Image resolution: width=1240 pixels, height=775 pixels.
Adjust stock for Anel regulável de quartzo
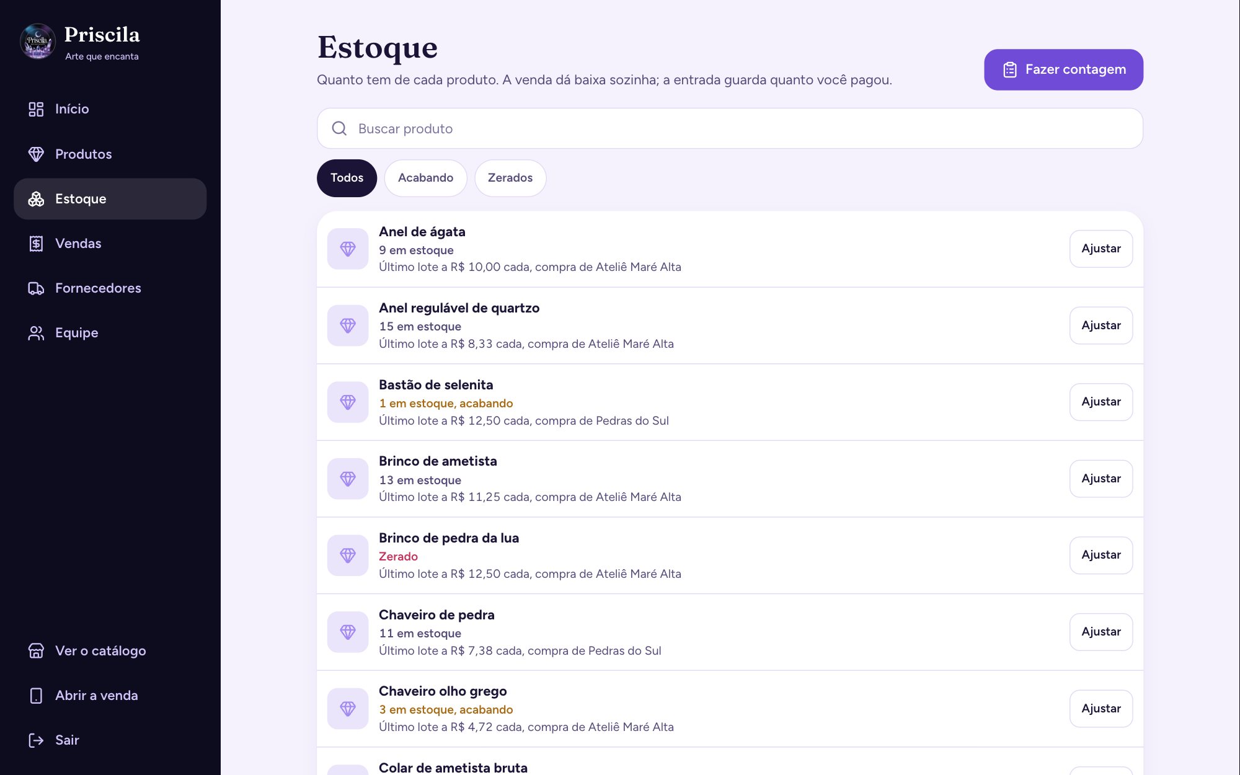[1101, 325]
